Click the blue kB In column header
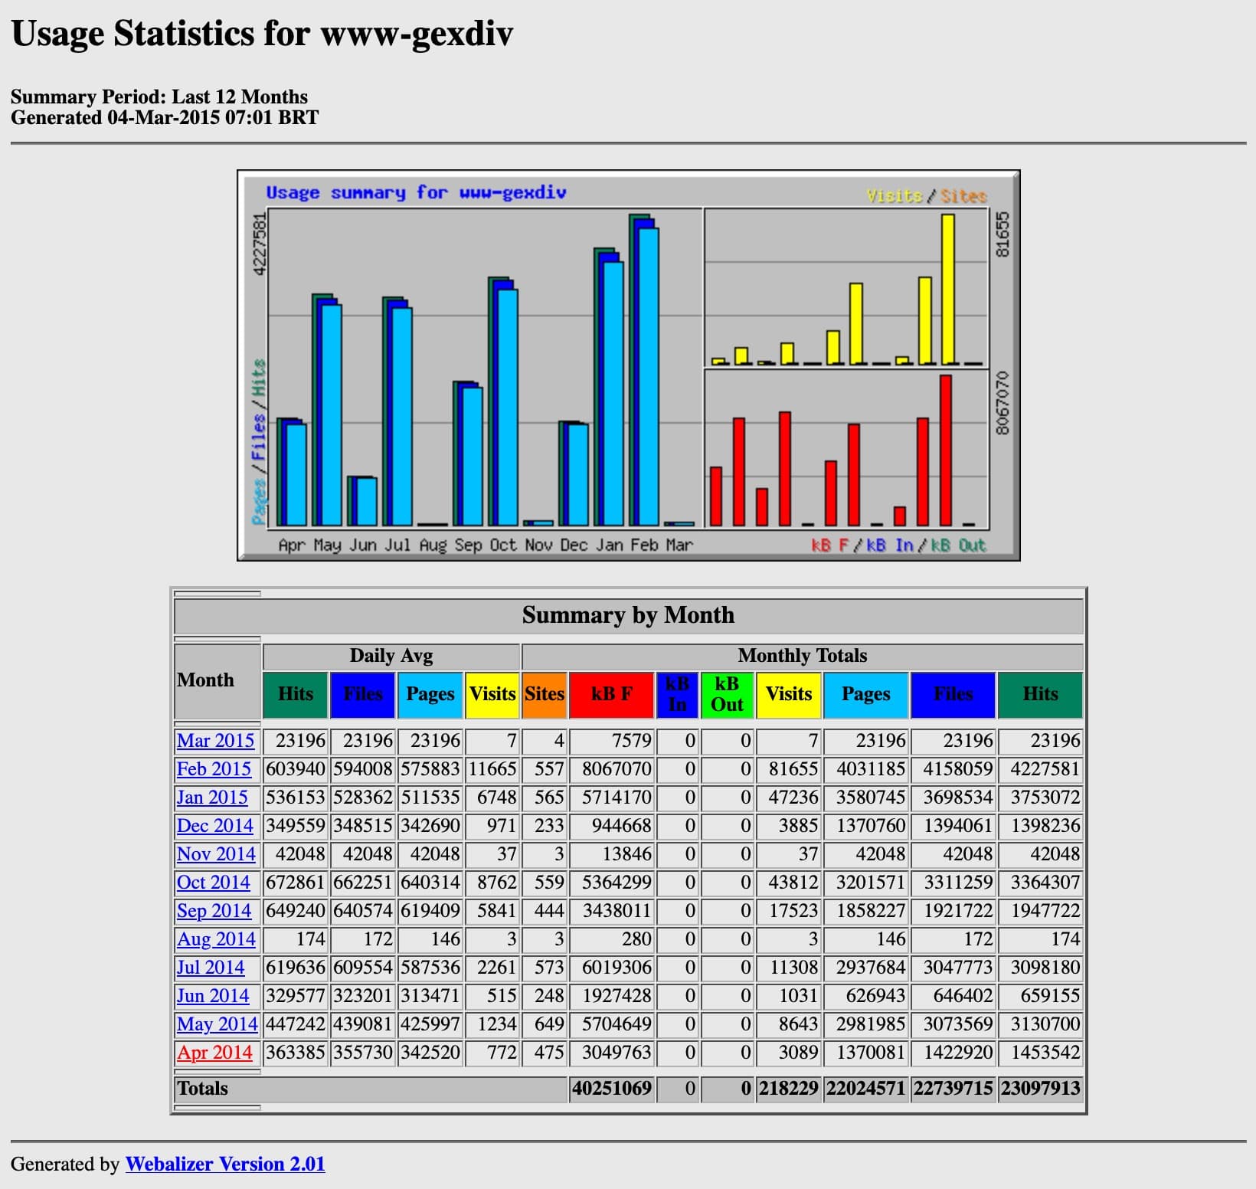Viewport: 1256px width, 1189px height. 678,694
